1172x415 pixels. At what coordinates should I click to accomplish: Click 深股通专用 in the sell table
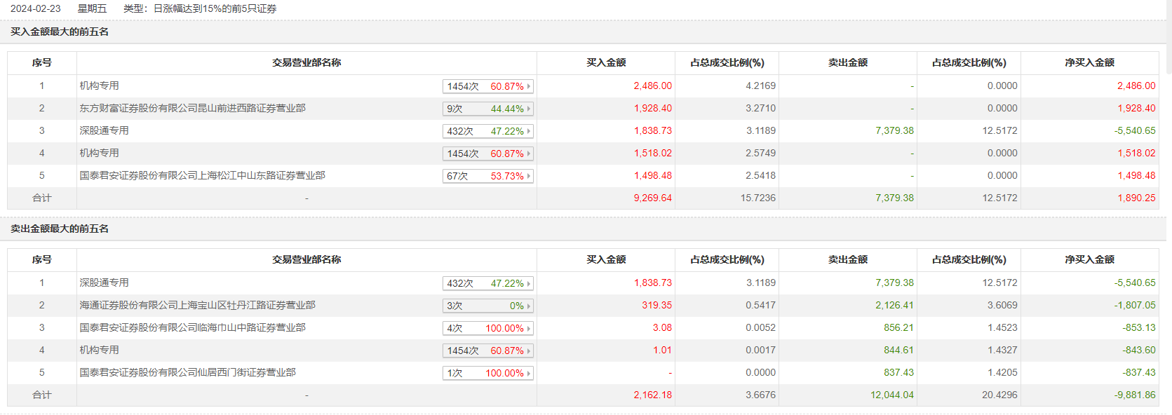click(104, 283)
